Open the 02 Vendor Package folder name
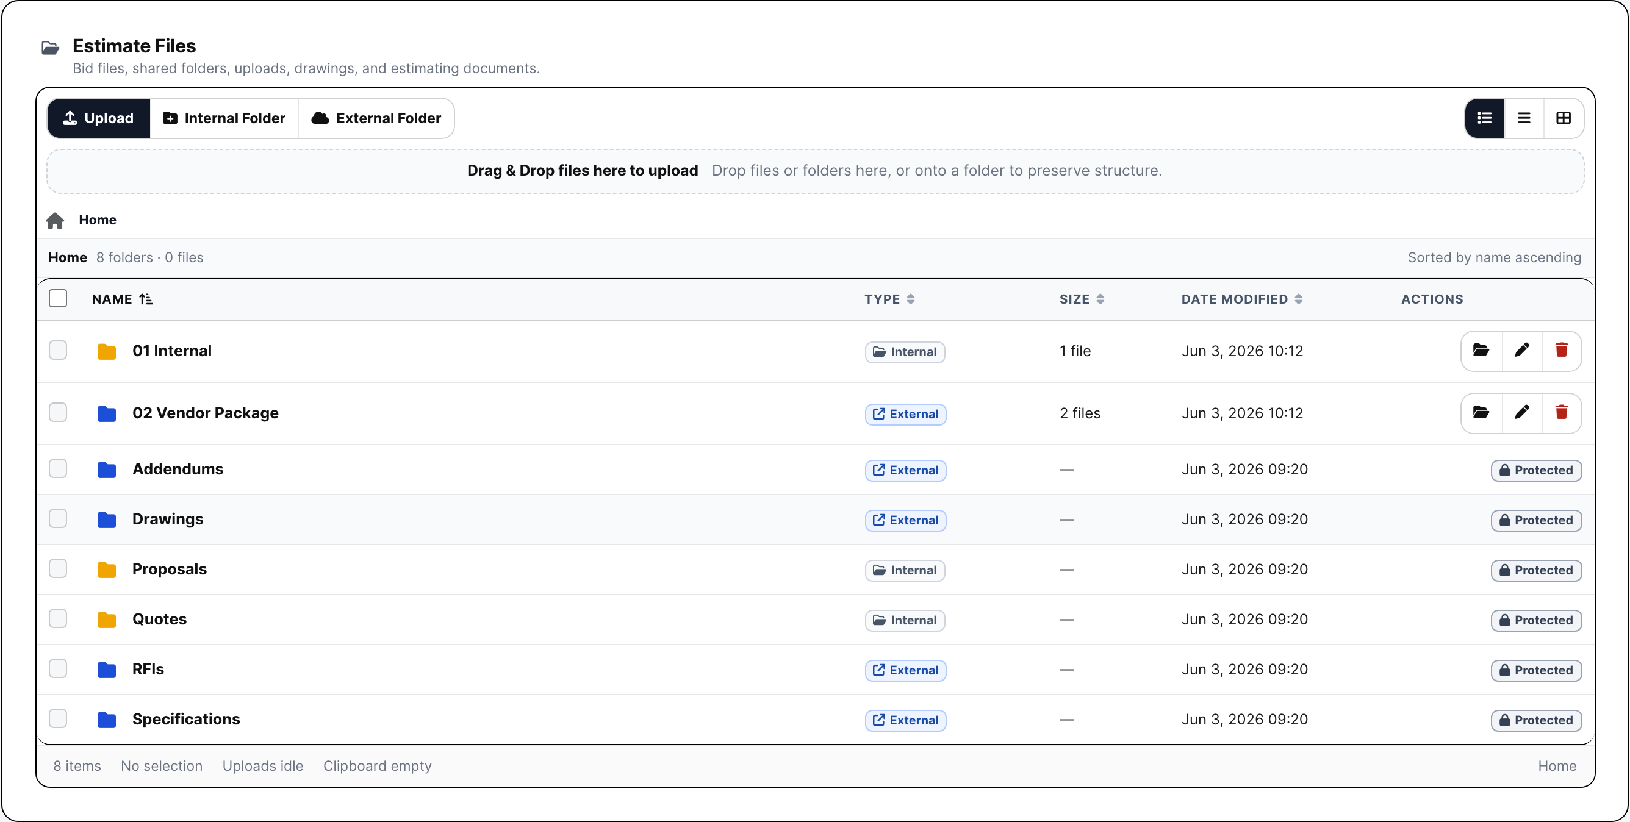Viewport: 1630px width, 822px height. (x=206, y=413)
